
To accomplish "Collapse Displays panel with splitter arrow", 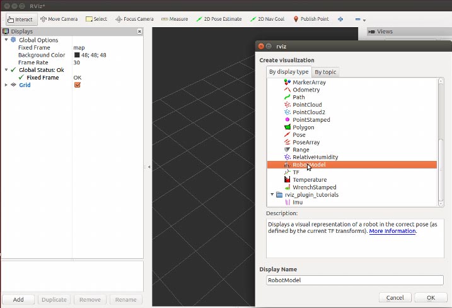I will pyautogui.click(x=149, y=167).
